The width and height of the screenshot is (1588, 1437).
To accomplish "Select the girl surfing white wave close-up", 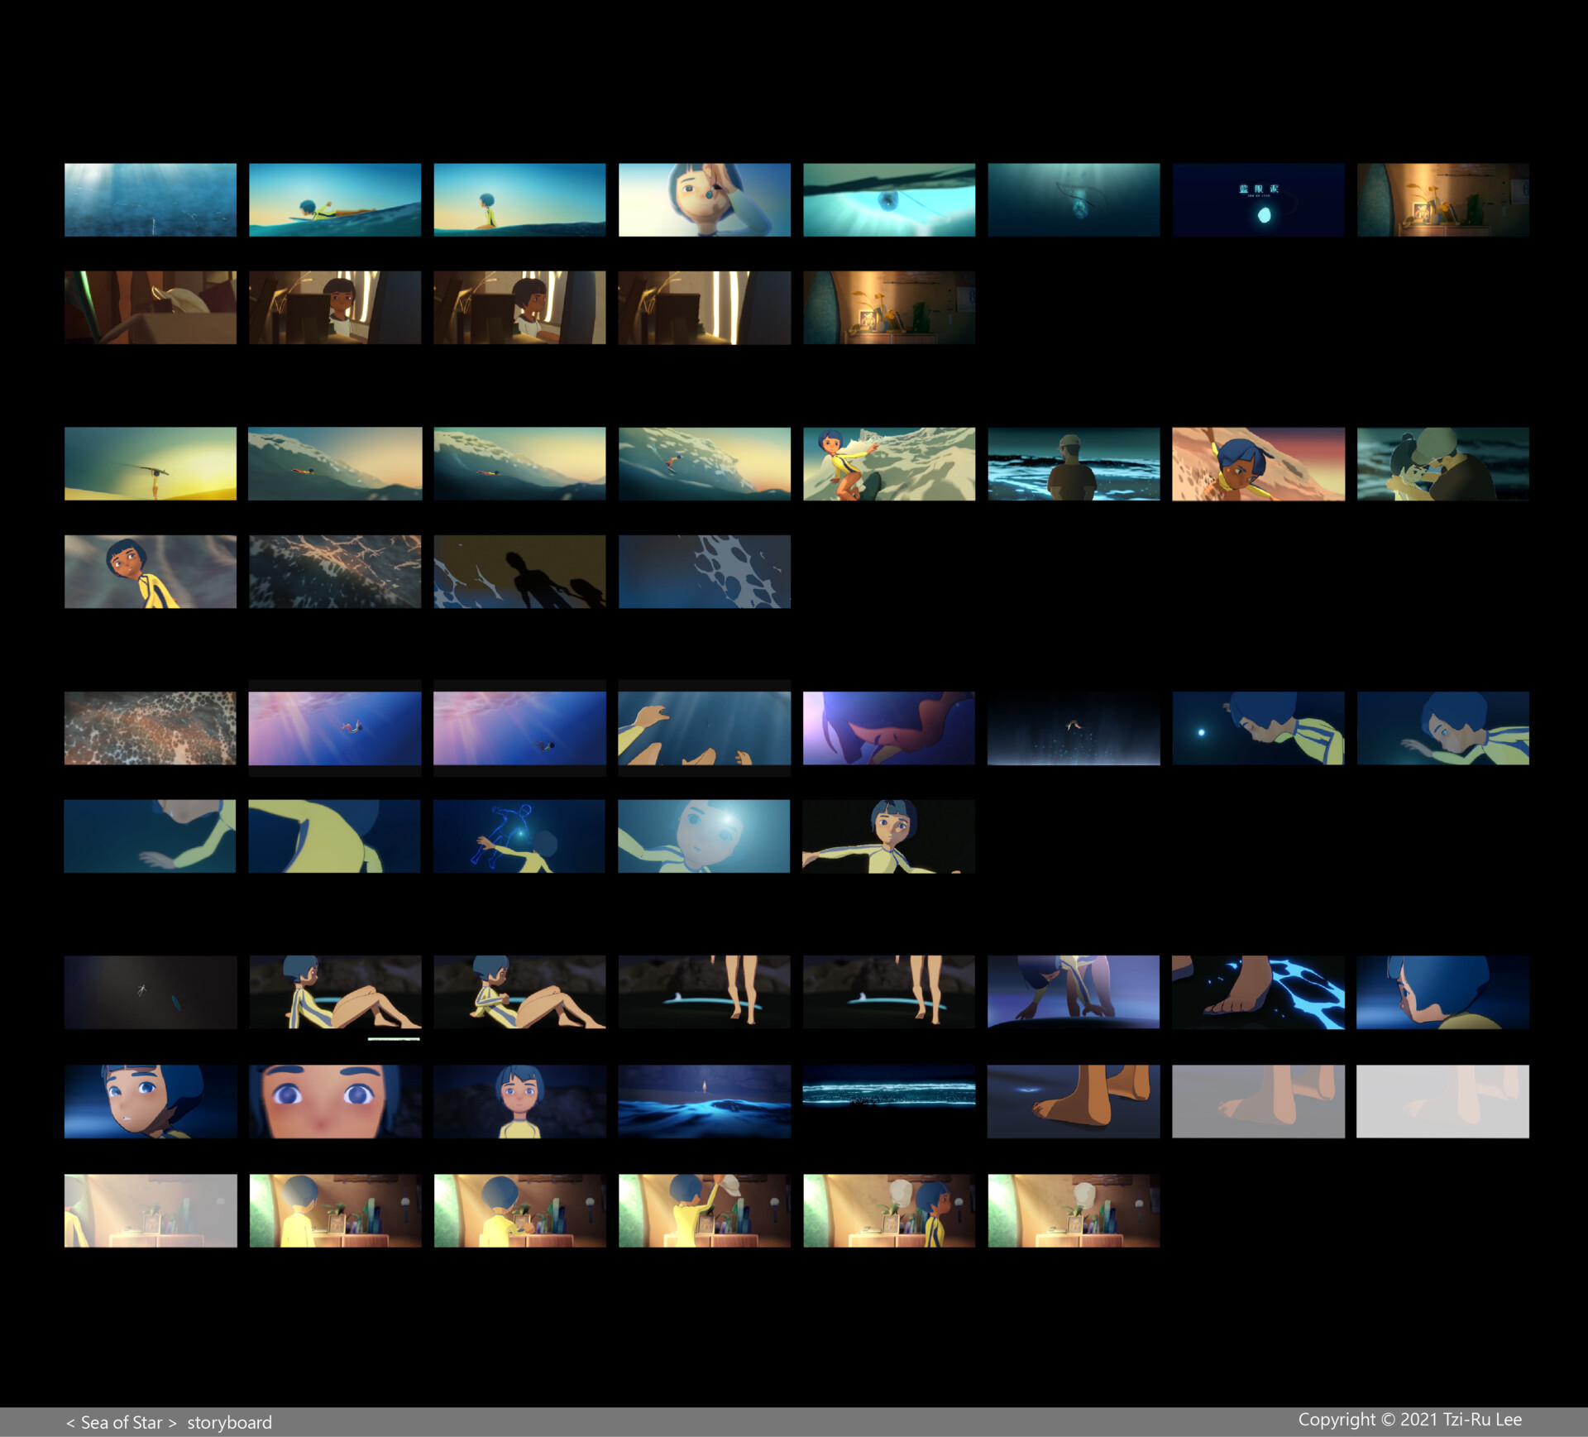I will pos(888,463).
